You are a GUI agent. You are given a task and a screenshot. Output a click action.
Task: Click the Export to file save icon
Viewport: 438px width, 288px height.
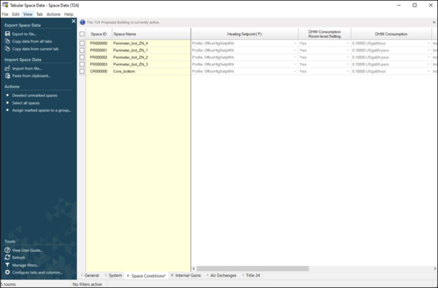7,34
